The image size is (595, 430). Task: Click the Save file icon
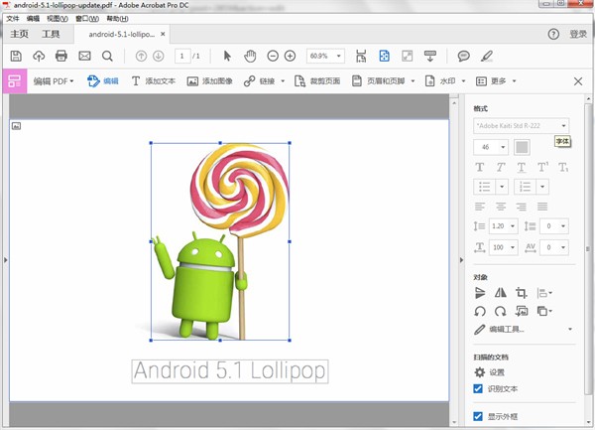click(16, 56)
